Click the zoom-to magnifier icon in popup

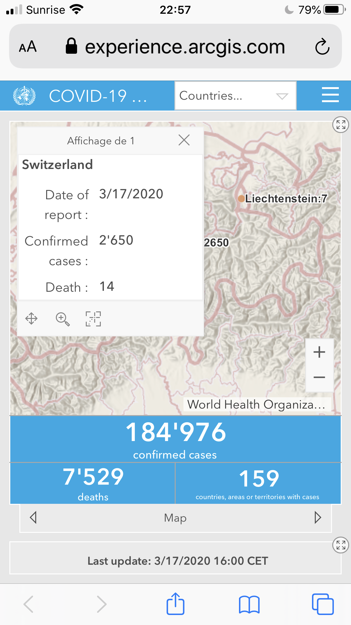(62, 319)
